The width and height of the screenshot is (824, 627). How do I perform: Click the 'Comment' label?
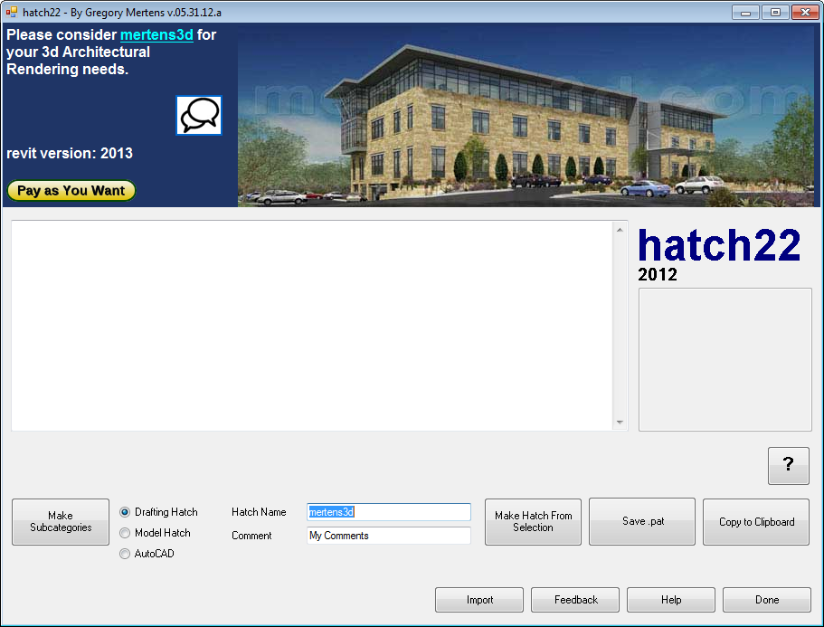(251, 536)
